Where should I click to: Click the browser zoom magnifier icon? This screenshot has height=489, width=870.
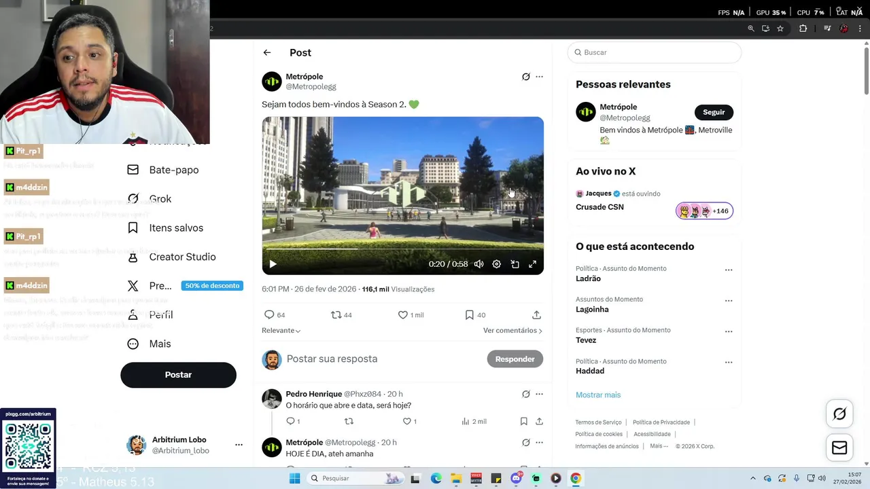tap(751, 29)
